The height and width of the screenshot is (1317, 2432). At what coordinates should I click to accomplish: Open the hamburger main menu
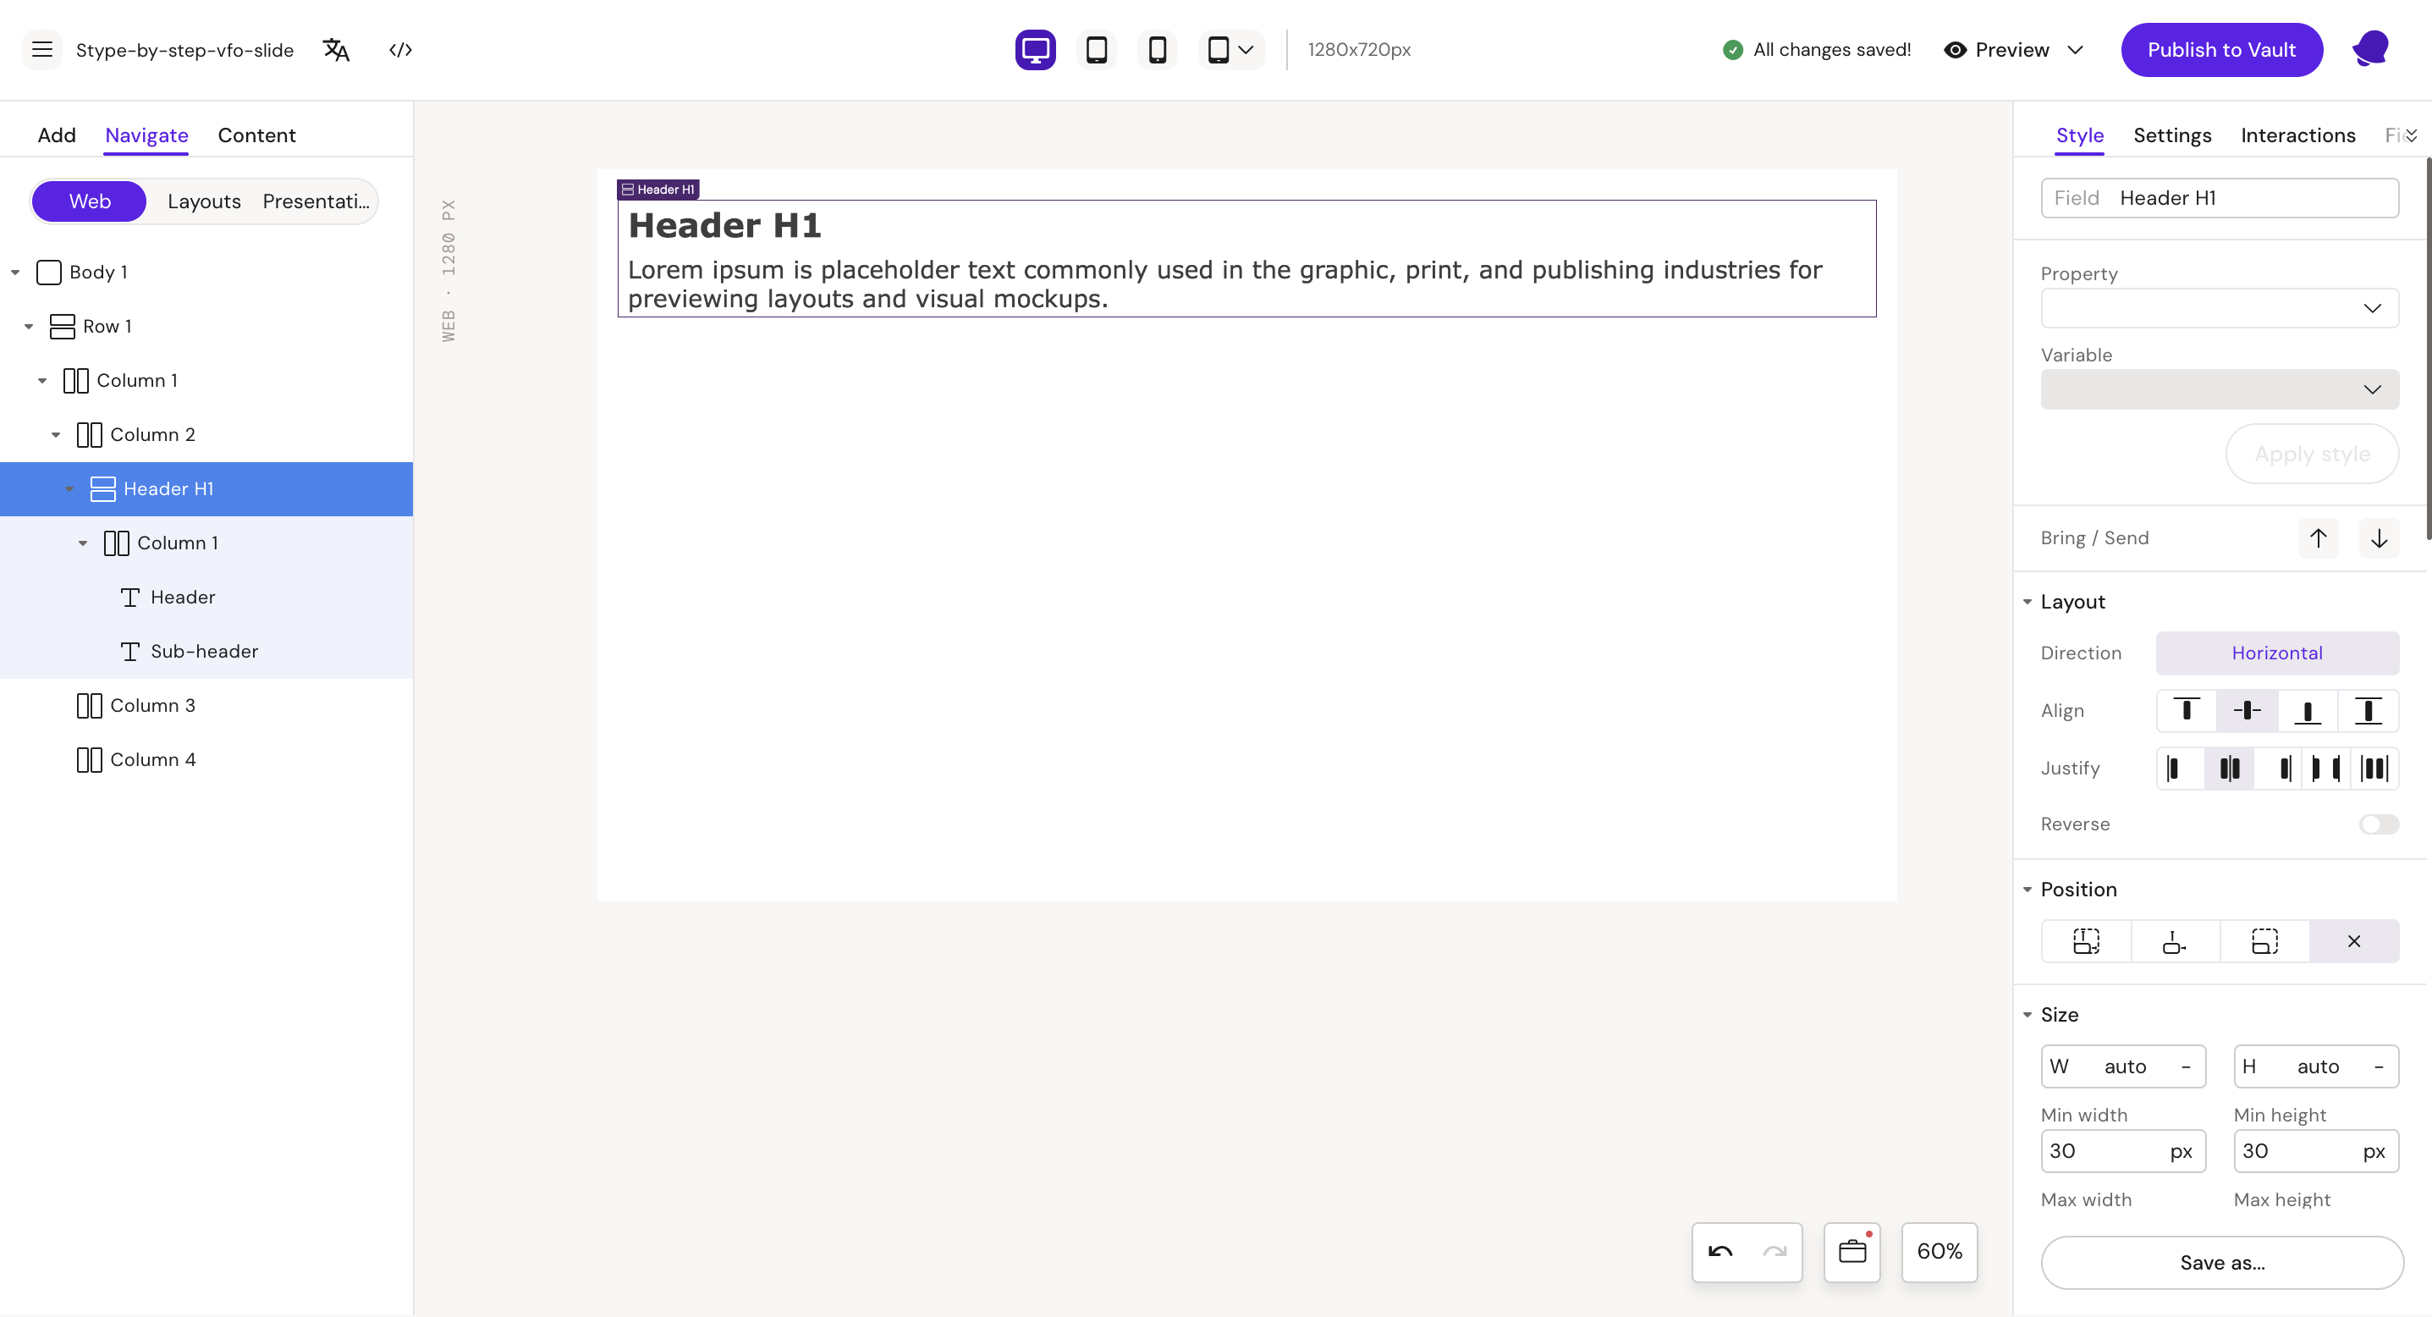coord(41,49)
